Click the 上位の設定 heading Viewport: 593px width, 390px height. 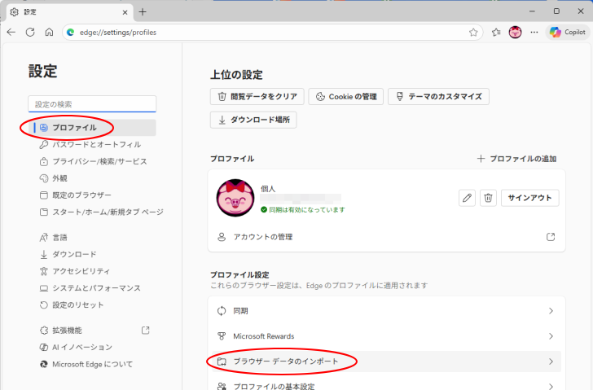[x=236, y=74]
